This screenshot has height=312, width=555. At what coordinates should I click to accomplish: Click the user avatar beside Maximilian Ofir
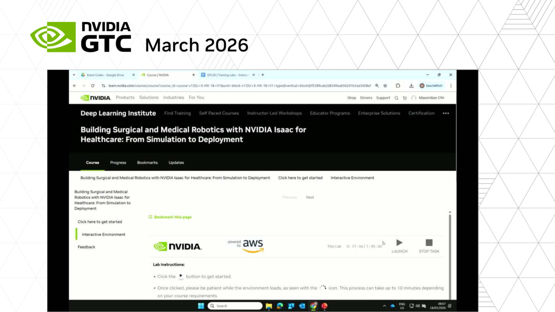coord(413,98)
